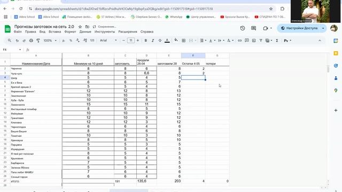Open browser extensions puzzle icon

282,9
